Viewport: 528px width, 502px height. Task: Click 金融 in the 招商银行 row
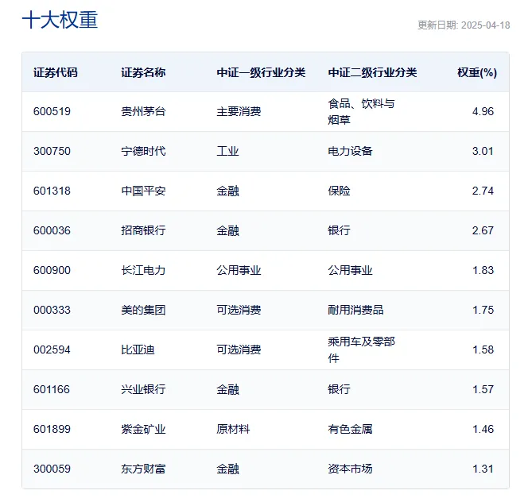click(227, 230)
